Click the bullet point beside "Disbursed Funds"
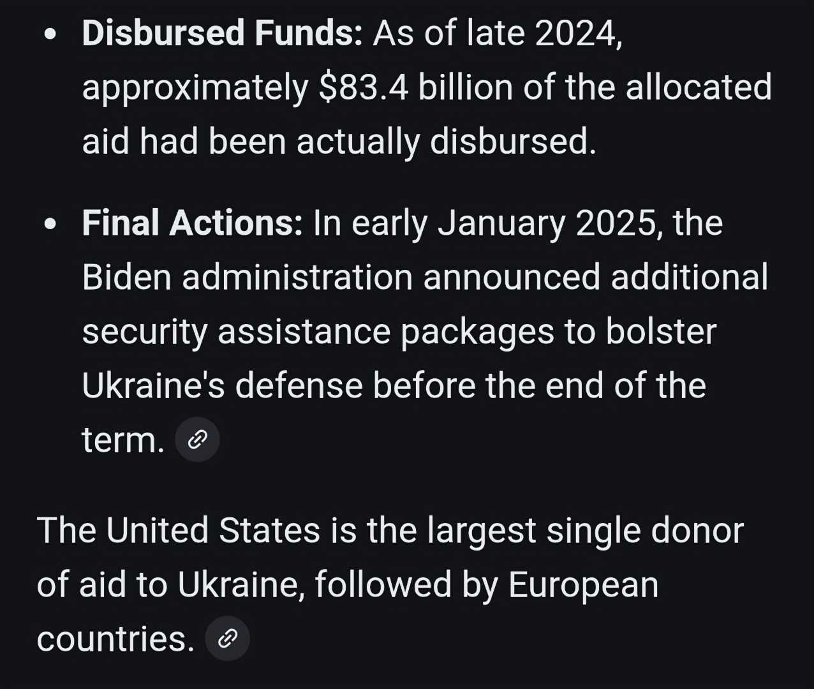 tap(51, 34)
